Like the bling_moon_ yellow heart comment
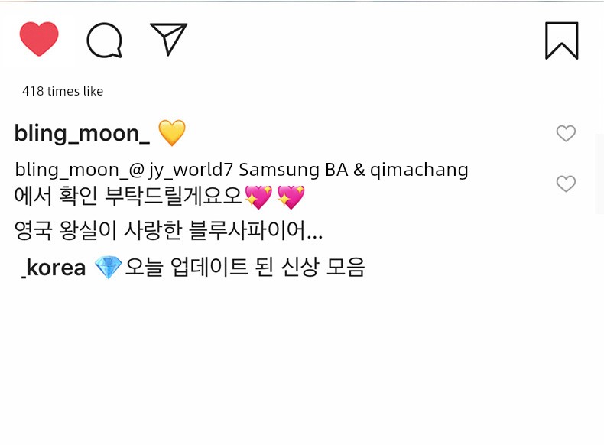This screenshot has width=604, height=445. (x=566, y=133)
